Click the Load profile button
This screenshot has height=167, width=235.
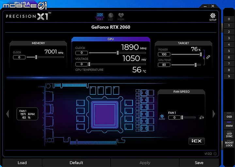[x=22, y=163]
